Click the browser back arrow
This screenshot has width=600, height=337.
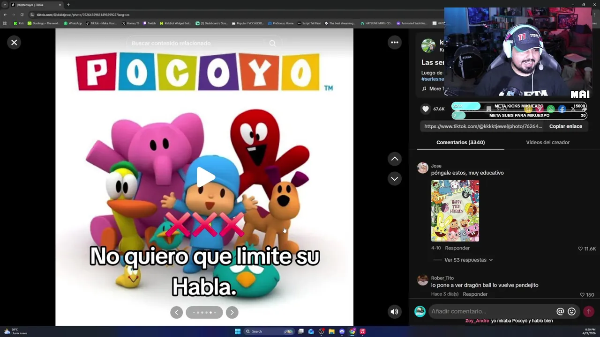[5, 15]
